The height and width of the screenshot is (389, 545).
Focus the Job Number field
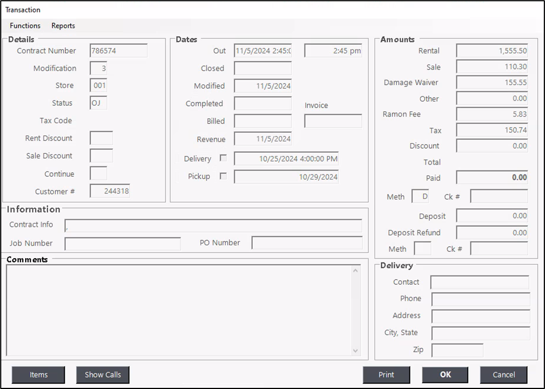point(122,244)
